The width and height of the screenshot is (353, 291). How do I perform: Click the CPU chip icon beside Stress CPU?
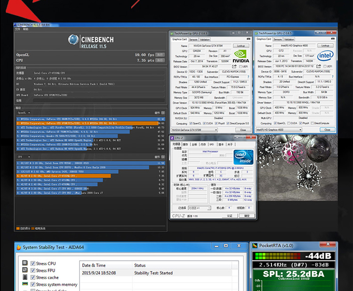tap(25, 263)
